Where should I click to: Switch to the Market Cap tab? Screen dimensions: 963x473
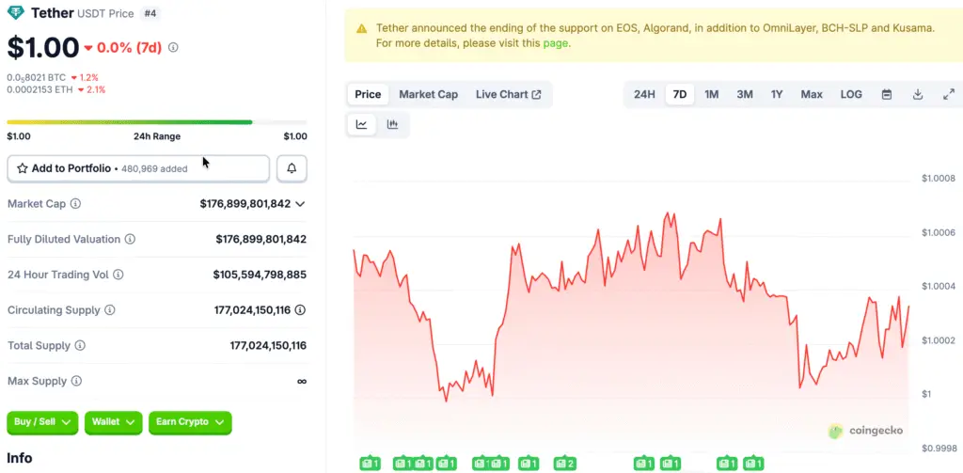(x=428, y=94)
